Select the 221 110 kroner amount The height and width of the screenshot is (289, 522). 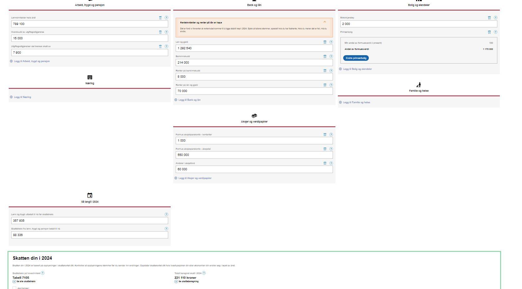[x=185, y=278]
